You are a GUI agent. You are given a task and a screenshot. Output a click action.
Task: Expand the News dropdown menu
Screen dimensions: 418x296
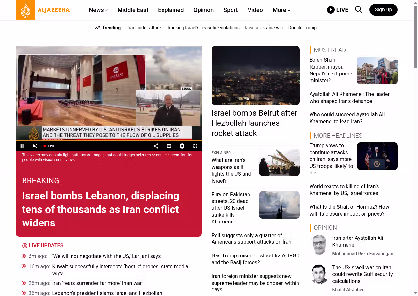98,10
